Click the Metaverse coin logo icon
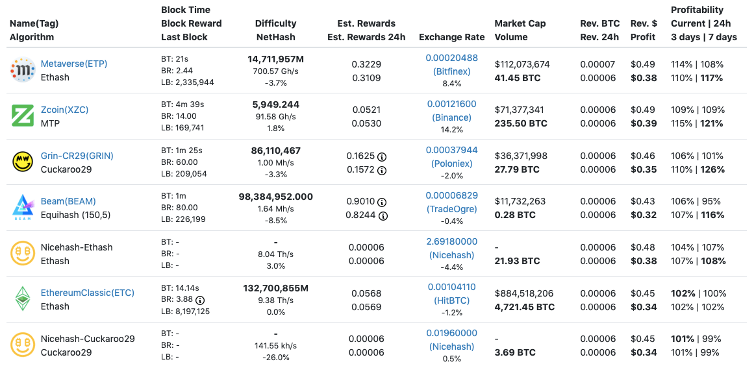The height and width of the screenshot is (366, 754). [23, 70]
